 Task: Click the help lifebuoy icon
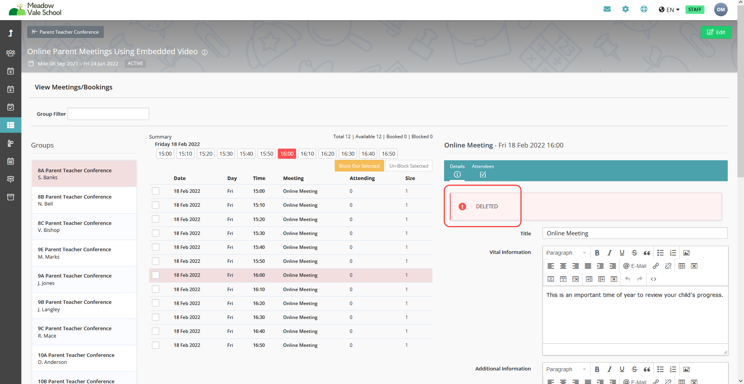point(644,9)
